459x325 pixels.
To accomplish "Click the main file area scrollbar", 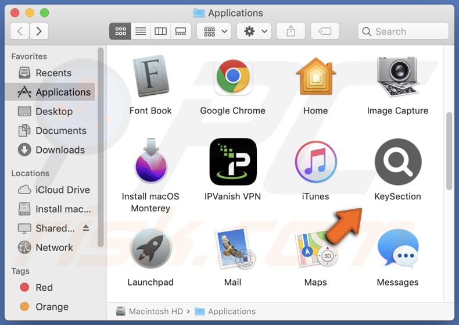I will [449, 151].
